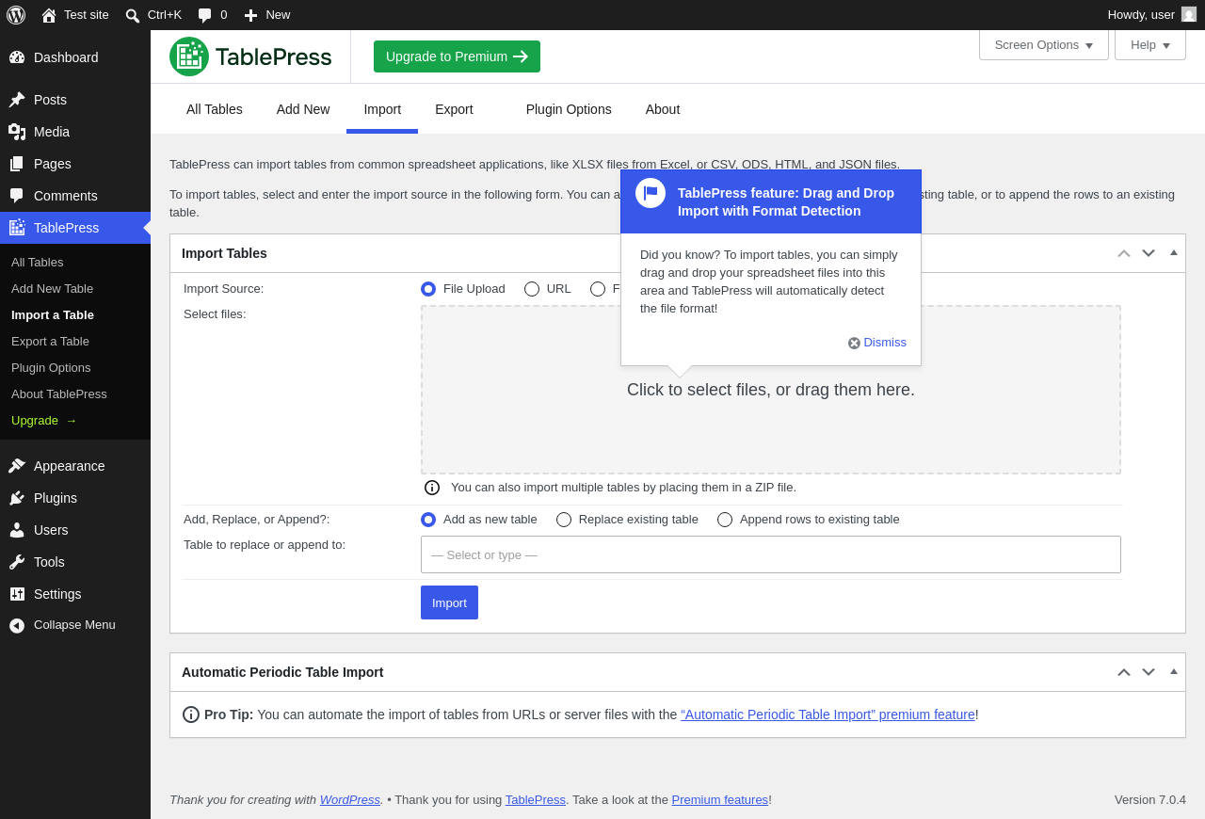1205x819 pixels.
Task: Choose Add as new table option
Action: click(x=428, y=520)
